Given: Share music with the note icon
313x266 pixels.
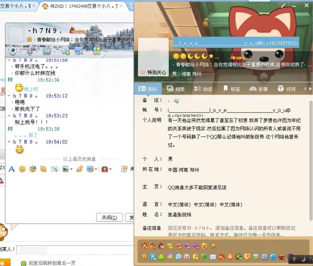Looking at the screenshot, I should [80, 169].
